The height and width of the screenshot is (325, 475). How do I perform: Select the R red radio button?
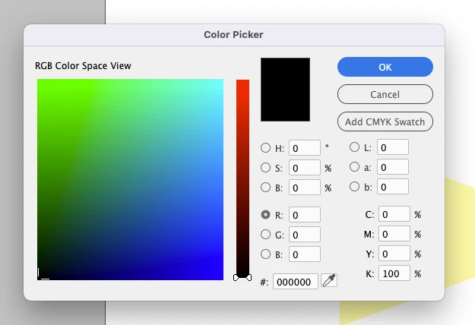tap(266, 215)
